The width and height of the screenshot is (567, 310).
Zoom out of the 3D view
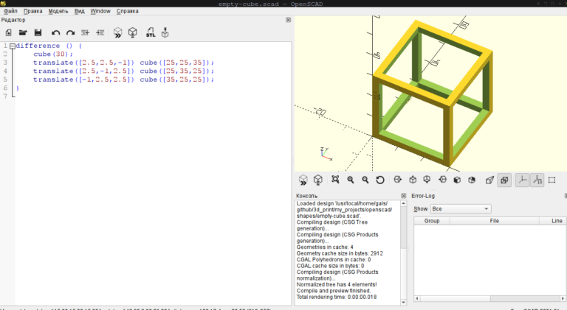(x=365, y=180)
